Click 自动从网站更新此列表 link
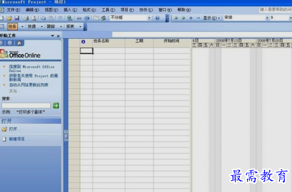292x192 pixels. pos(29,85)
